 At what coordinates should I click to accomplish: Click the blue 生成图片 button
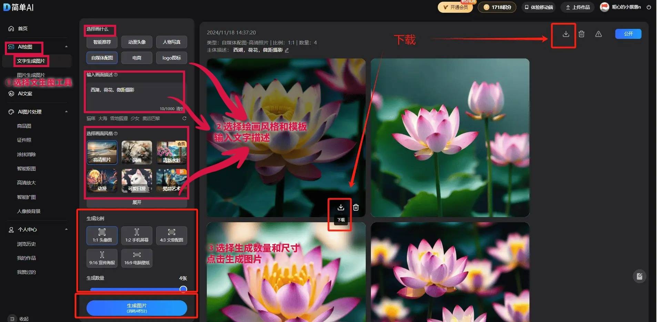pyautogui.click(x=137, y=308)
